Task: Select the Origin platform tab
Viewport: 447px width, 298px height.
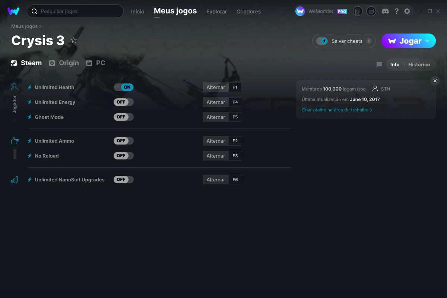Action: click(x=64, y=63)
